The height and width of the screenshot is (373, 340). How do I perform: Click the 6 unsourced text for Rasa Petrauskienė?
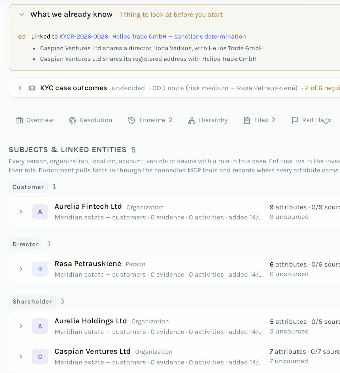[289, 274]
